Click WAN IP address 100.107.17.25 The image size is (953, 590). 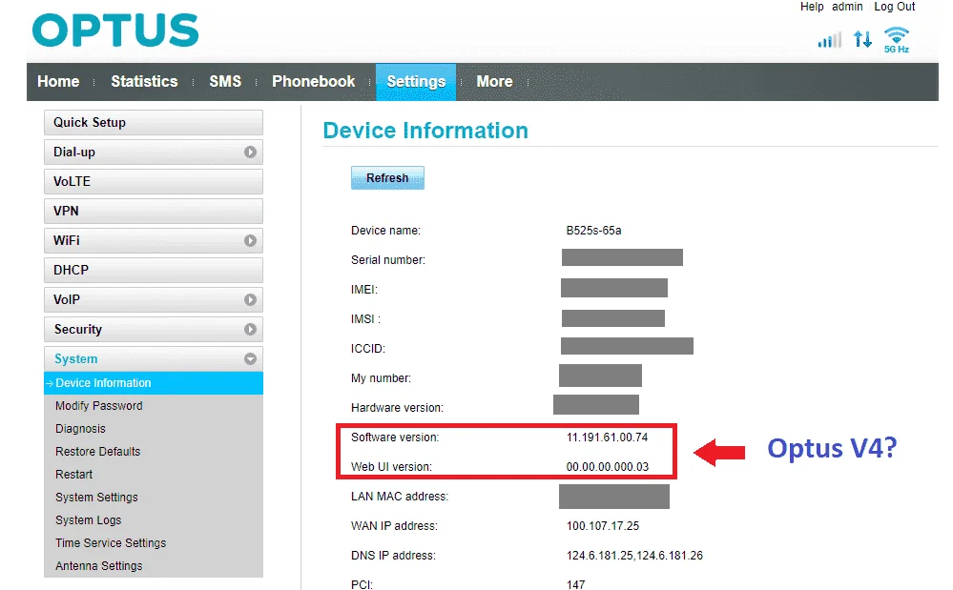(x=603, y=525)
